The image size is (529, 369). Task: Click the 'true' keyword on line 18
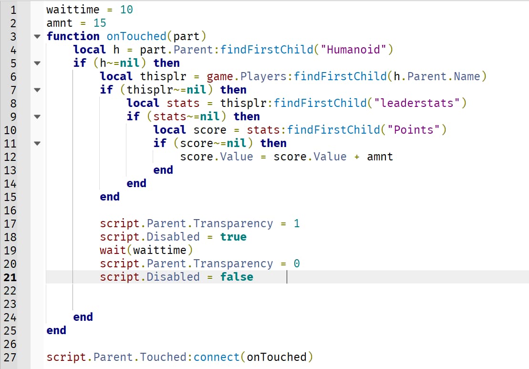(x=233, y=237)
